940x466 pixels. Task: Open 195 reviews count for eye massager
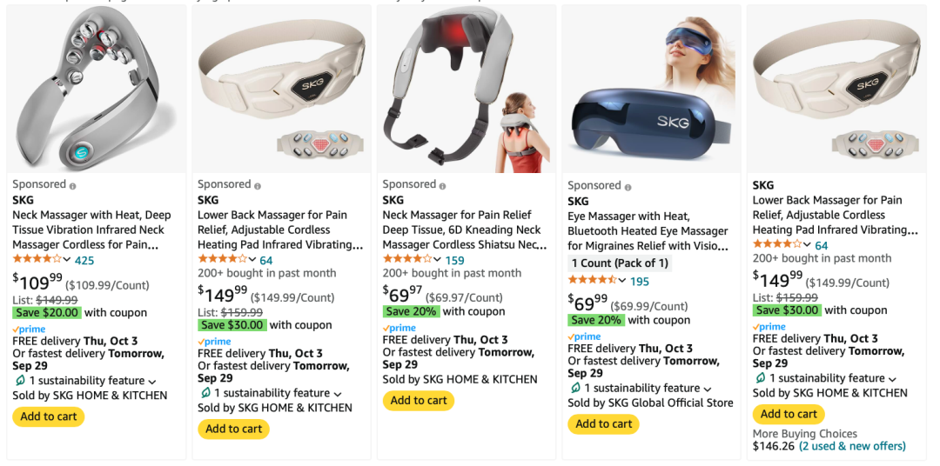click(640, 281)
